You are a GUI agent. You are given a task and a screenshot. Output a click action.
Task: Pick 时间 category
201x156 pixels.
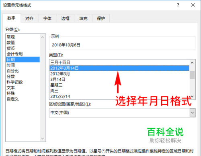click(23, 65)
